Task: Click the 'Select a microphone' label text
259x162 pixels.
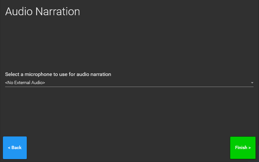Action: (x=58, y=74)
